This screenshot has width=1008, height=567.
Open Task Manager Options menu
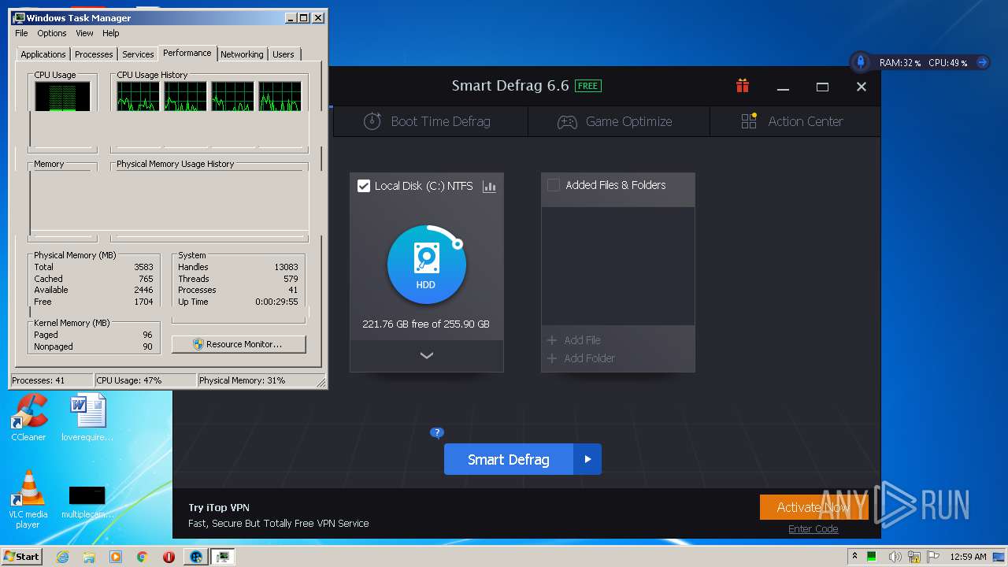[x=52, y=33]
